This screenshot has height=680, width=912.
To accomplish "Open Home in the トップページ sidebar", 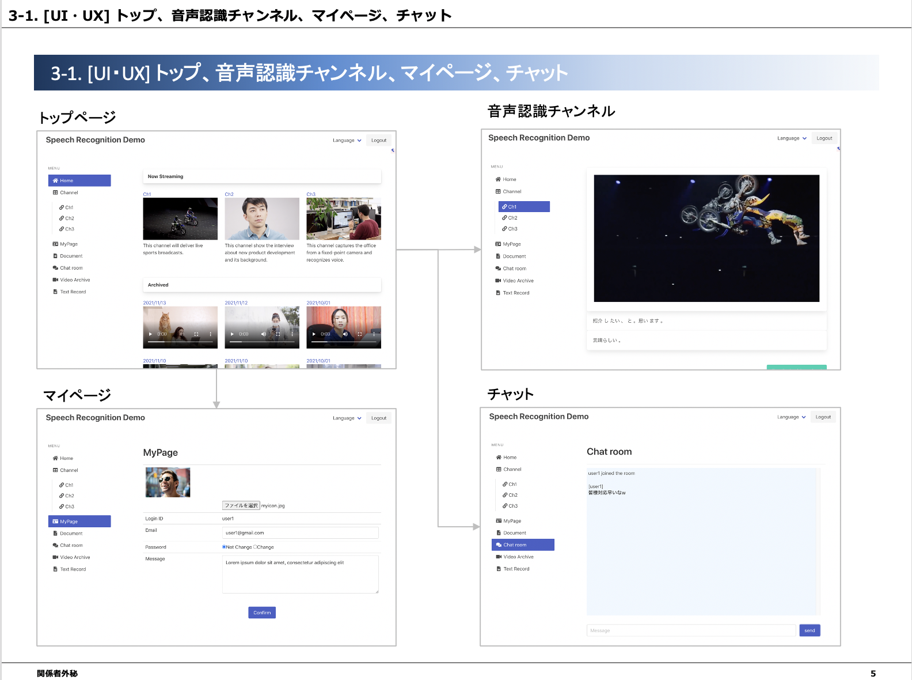I will 79,180.
